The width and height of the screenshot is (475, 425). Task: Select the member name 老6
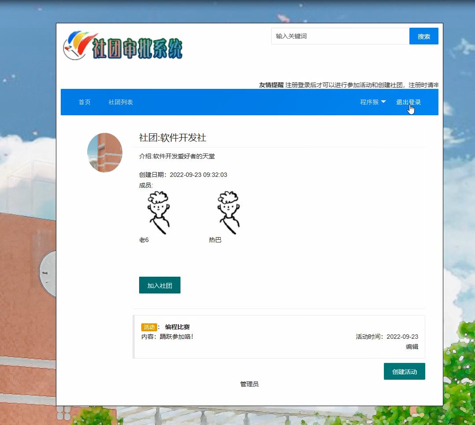144,240
